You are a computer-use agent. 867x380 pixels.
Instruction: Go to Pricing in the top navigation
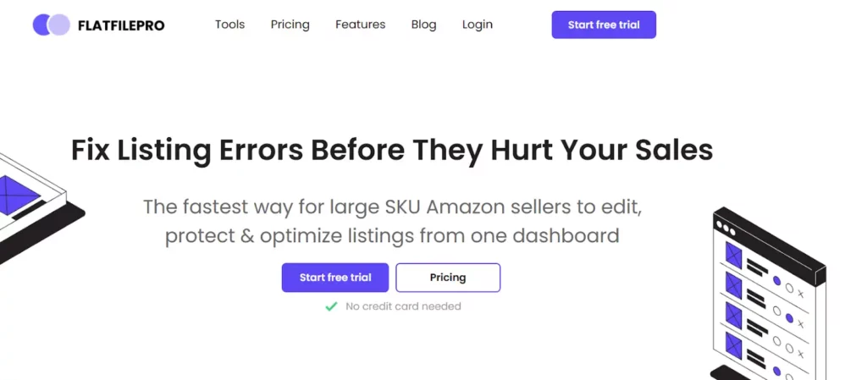click(x=290, y=25)
